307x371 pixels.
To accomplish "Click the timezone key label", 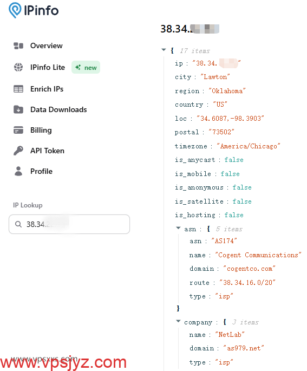I will (x=191, y=146).
